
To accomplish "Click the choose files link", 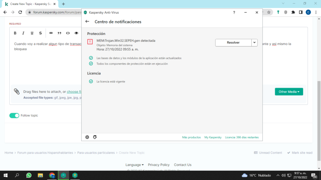I will point(74,92).
